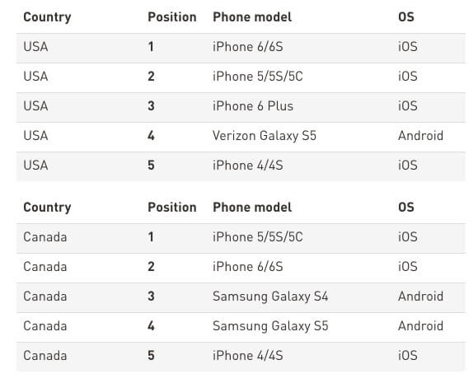The image size is (473, 383).
Task: Click Android in the Samsung Galaxy S4 row
Action: [421, 297]
